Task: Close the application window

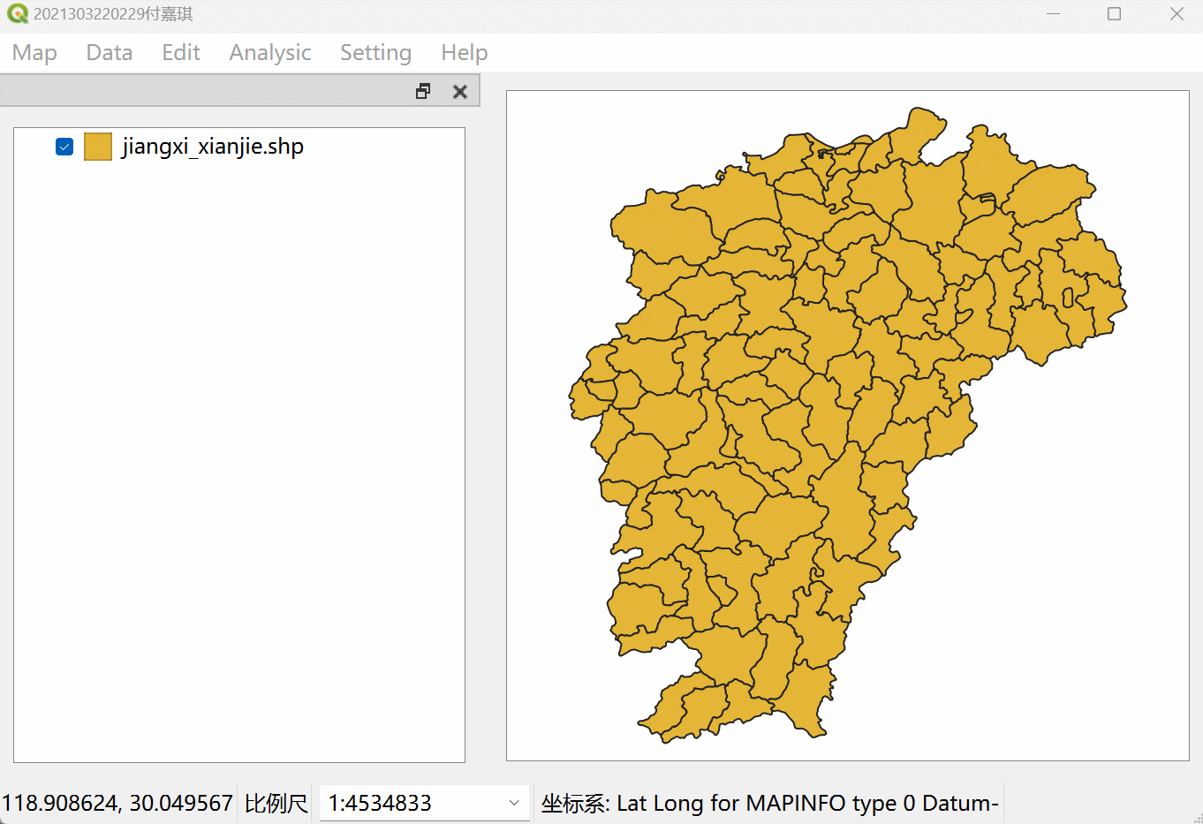Action: (1177, 14)
